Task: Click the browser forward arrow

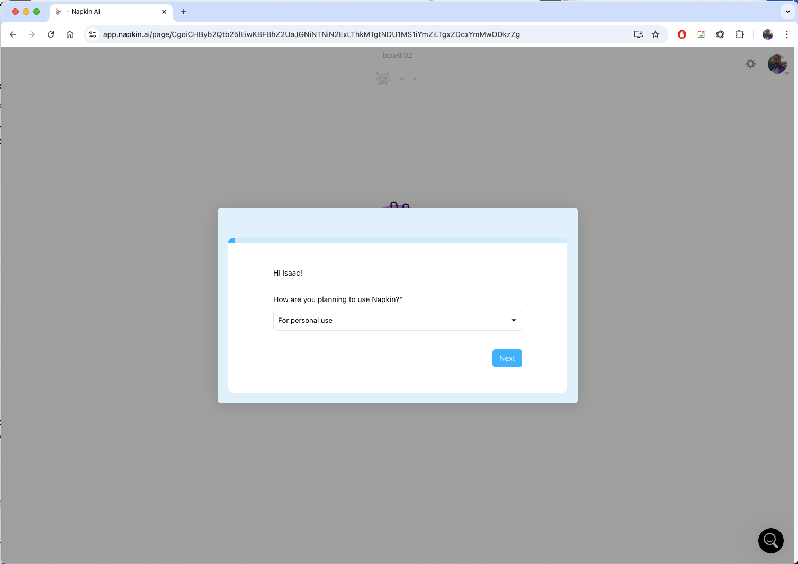Action: click(x=32, y=34)
